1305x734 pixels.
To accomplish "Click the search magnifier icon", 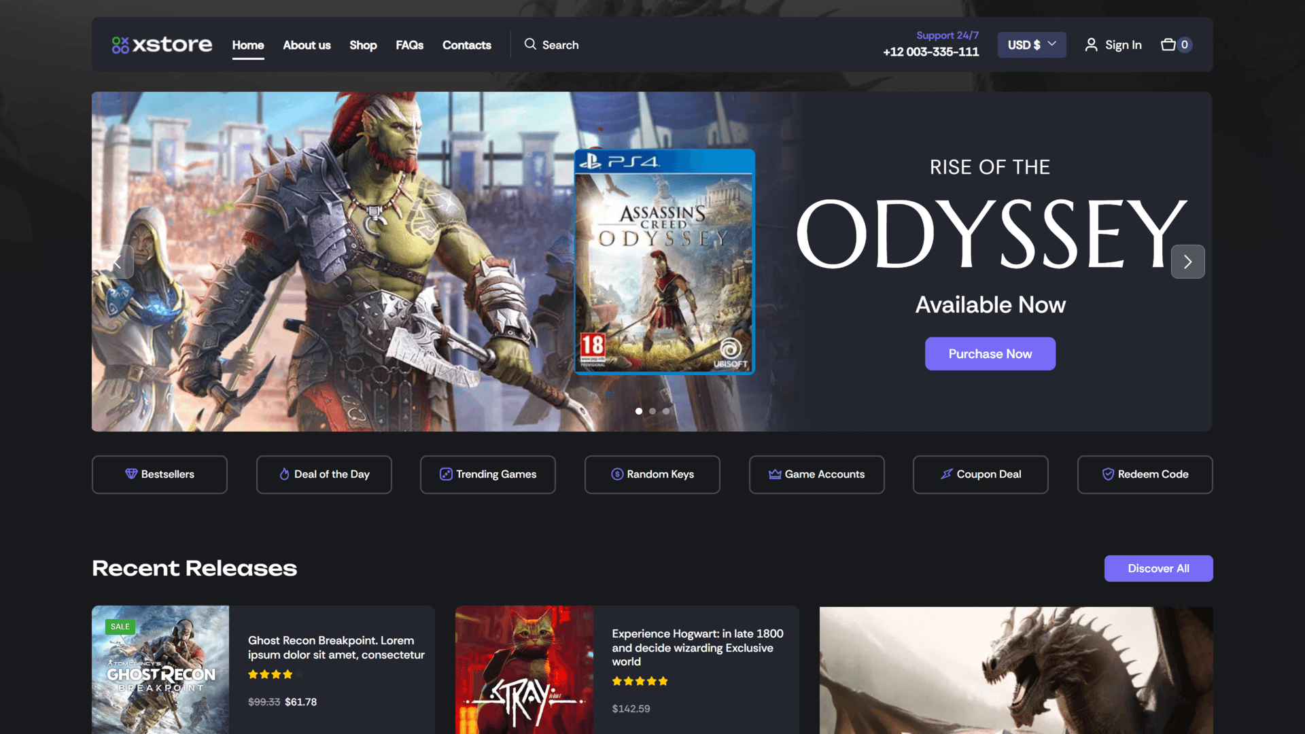I will 530,44.
